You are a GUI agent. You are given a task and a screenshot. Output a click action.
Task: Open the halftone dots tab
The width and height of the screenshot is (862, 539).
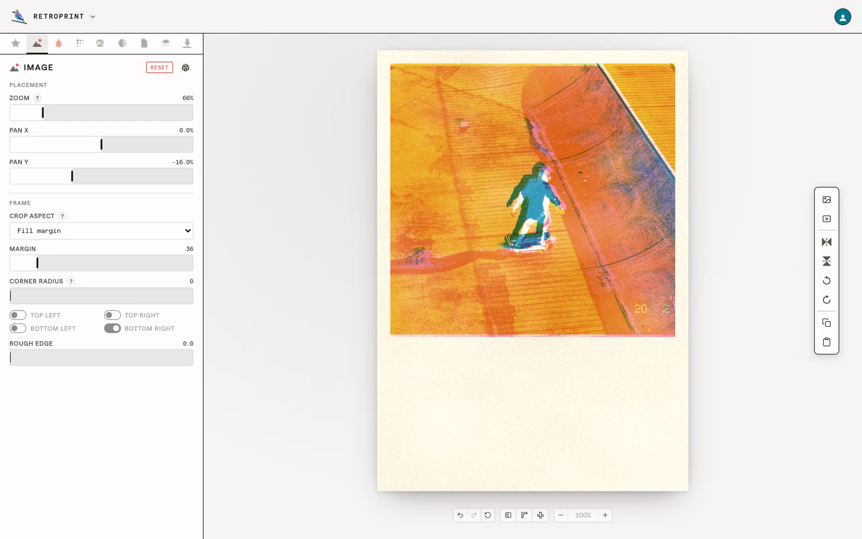point(80,43)
